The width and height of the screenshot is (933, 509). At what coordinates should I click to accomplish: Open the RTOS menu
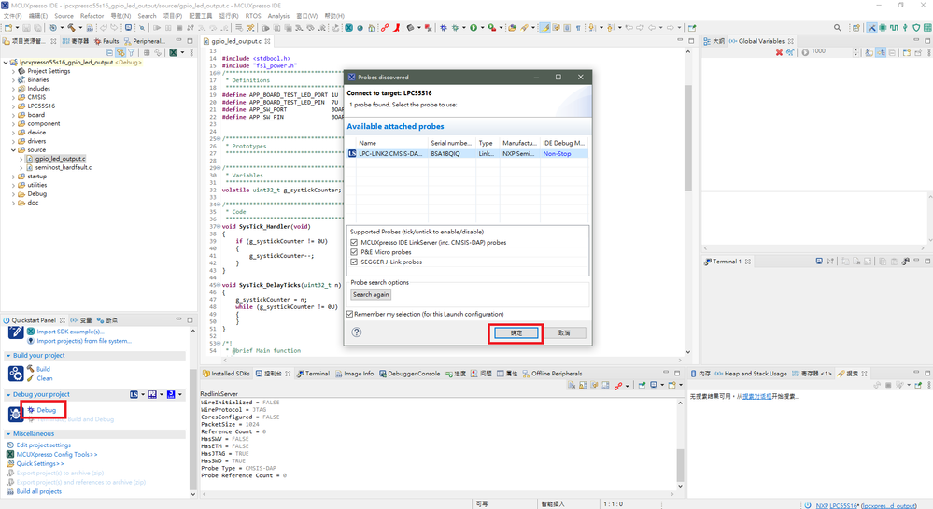(253, 16)
